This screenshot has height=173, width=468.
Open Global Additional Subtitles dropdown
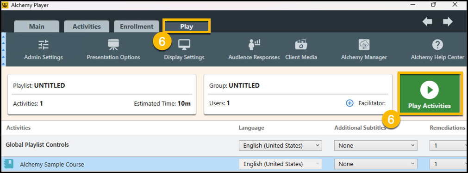coord(375,146)
